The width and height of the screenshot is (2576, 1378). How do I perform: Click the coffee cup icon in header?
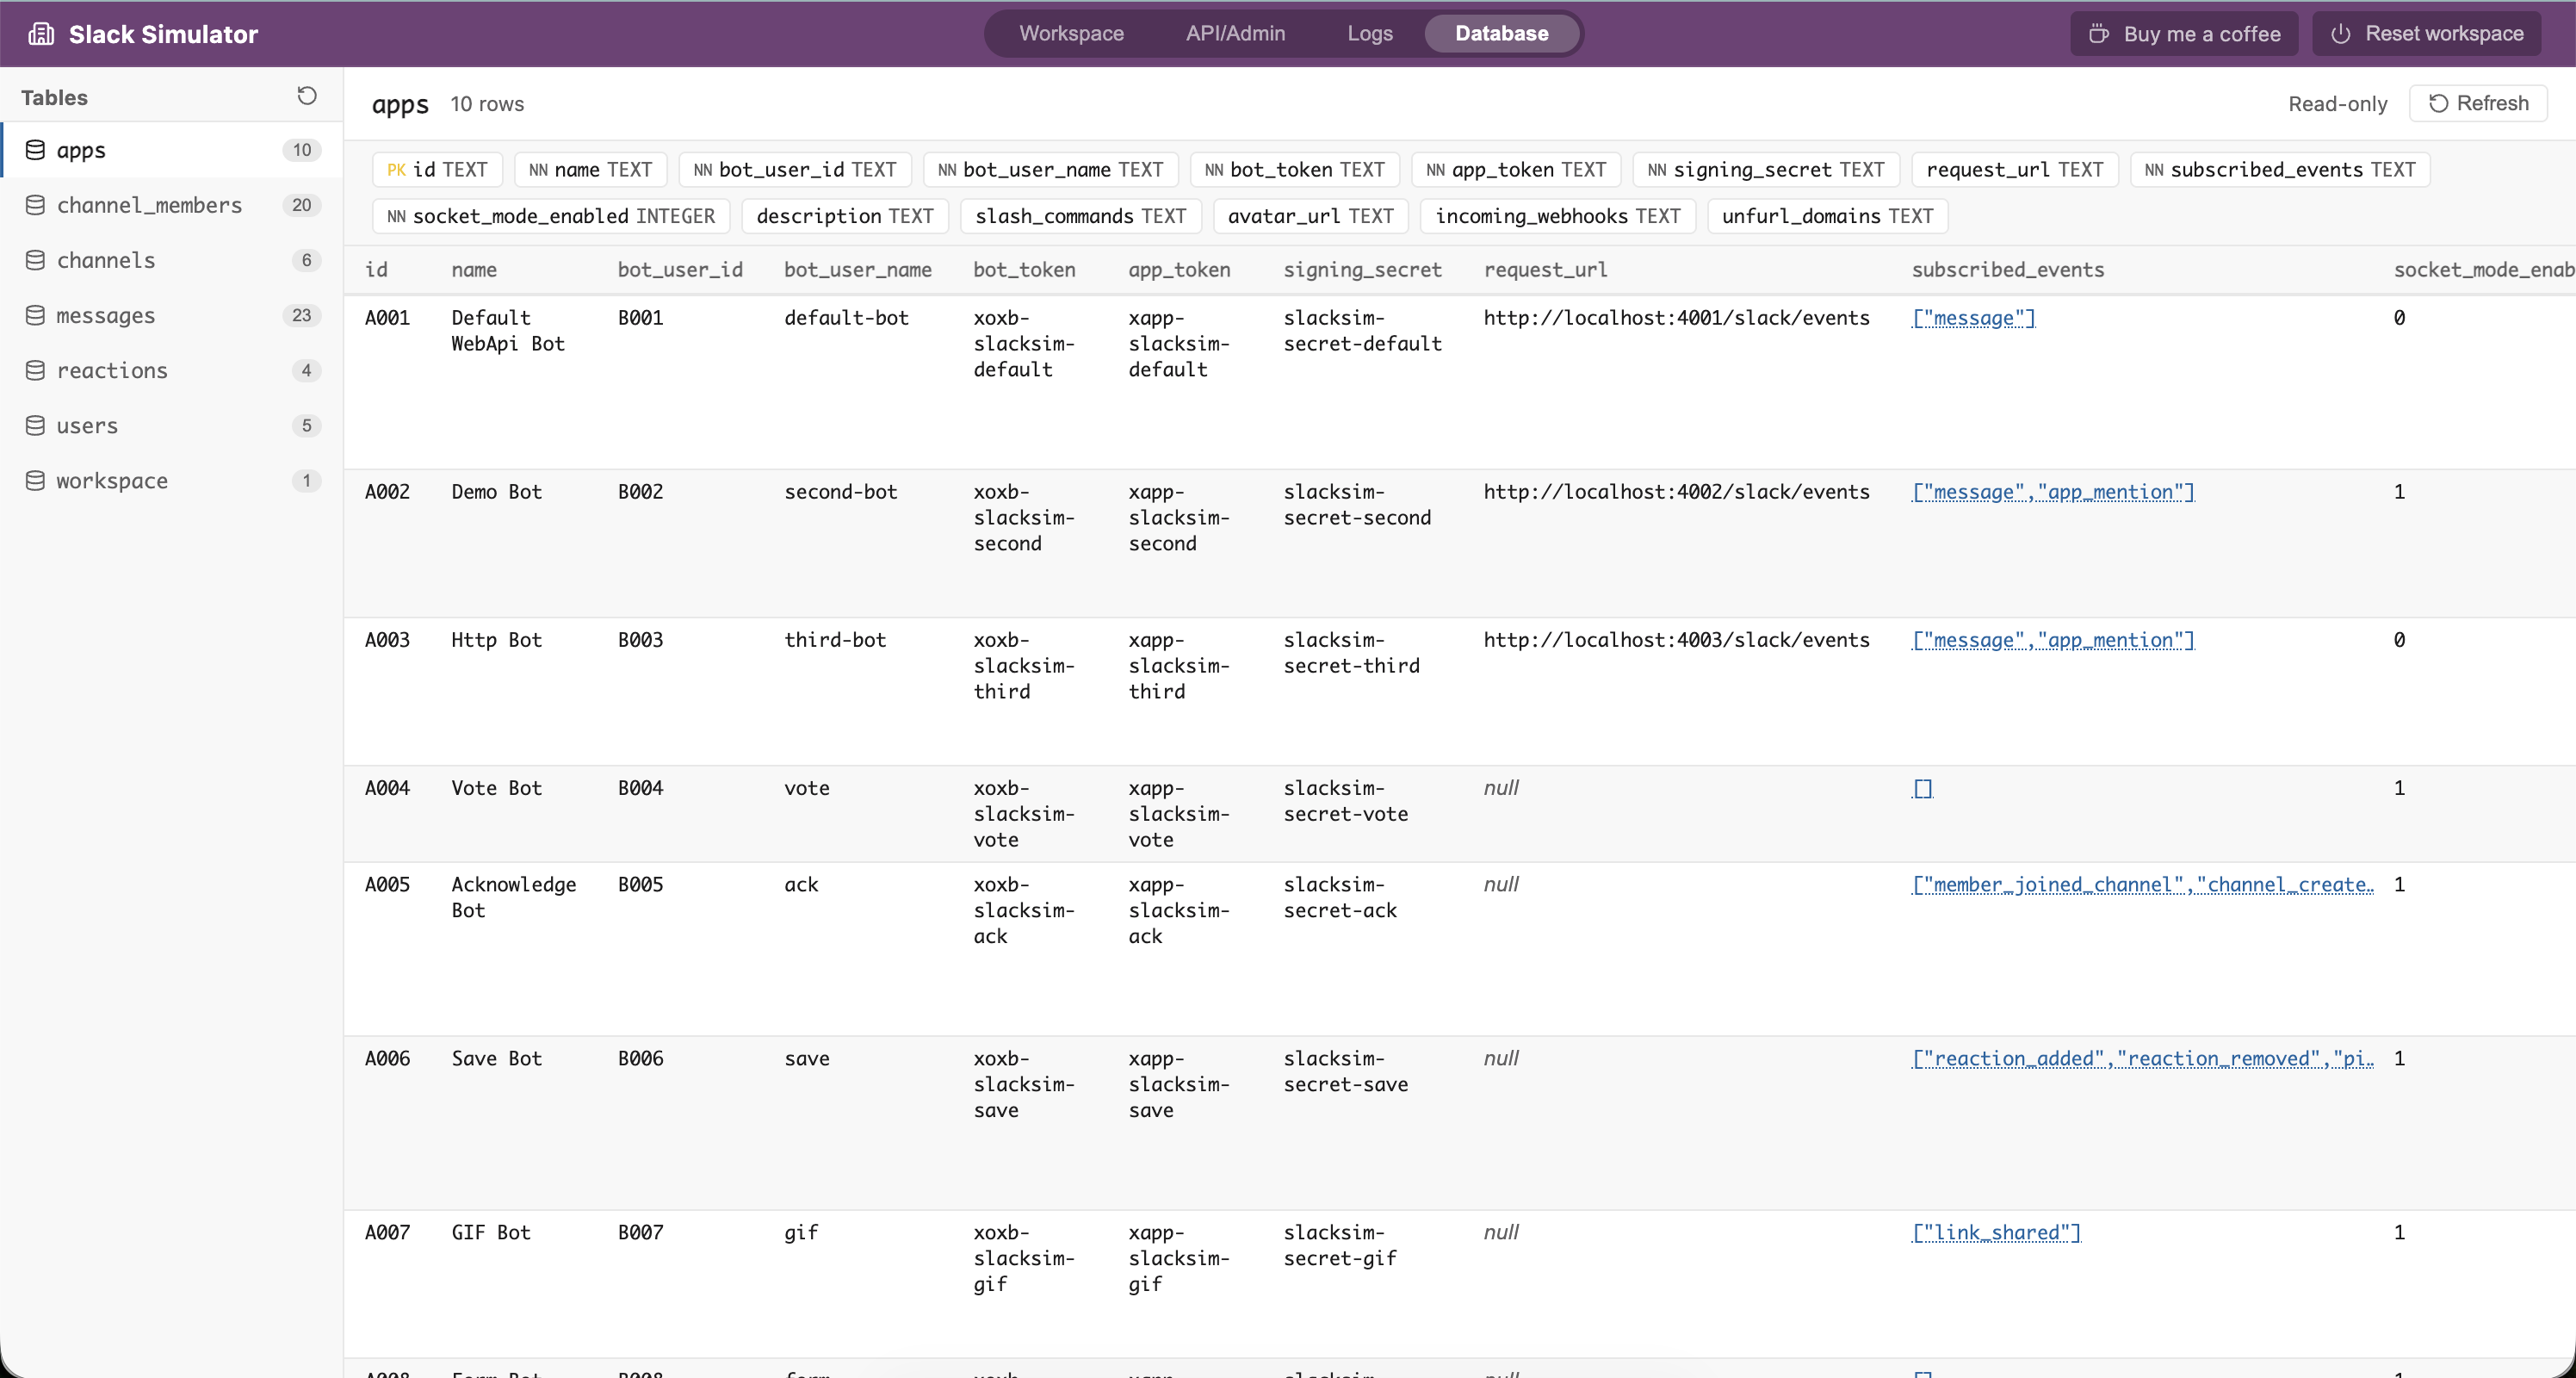2098,34
